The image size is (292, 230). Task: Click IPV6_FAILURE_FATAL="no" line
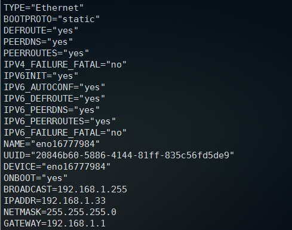(65, 133)
